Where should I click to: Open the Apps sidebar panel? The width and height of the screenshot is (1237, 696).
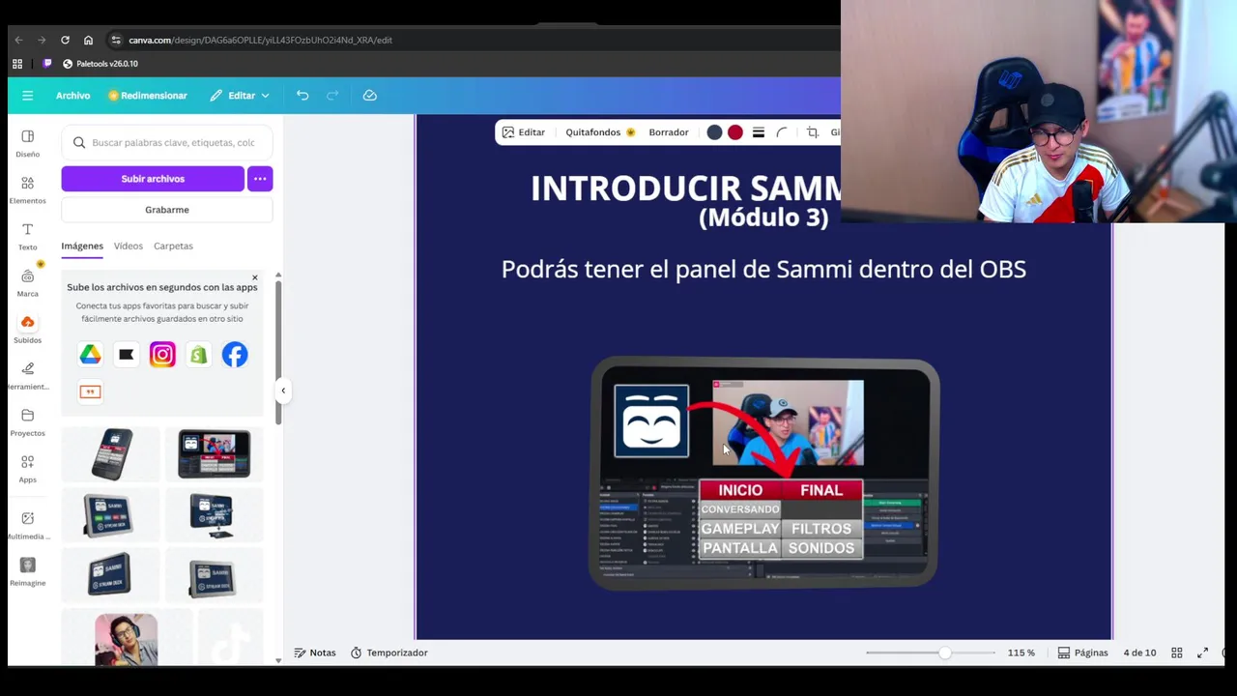point(27,468)
